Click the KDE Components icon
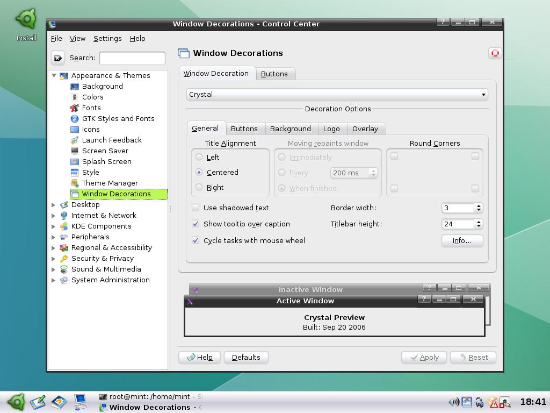550x413 pixels. tap(64, 226)
